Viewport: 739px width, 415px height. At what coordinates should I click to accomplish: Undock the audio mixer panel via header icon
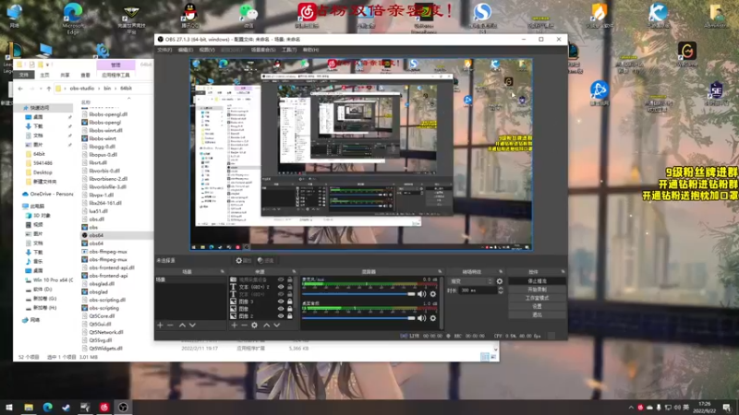click(x=440, y=271)
